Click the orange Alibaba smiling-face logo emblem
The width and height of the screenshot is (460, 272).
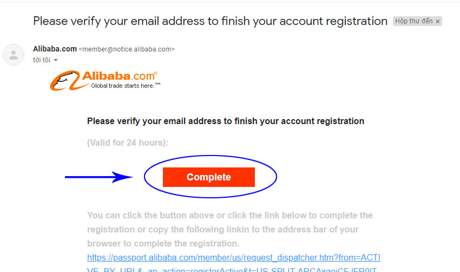[65, 81]
